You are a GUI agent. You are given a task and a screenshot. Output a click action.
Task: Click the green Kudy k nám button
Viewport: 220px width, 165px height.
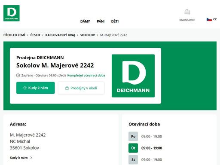point(36,88)
